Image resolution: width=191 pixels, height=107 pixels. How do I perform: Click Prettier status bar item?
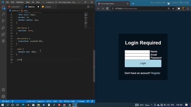coord(81,101)
